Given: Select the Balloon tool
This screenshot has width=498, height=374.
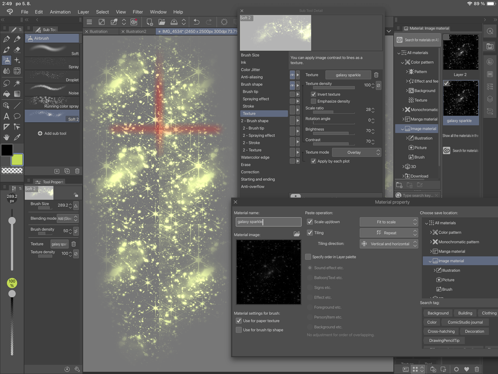Looking at the screenshot, I should (17, 116).
